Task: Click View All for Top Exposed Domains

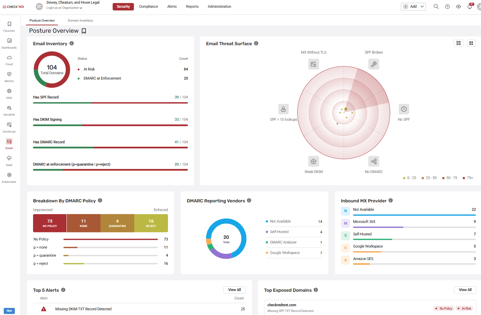Action: tap(465, 290)
